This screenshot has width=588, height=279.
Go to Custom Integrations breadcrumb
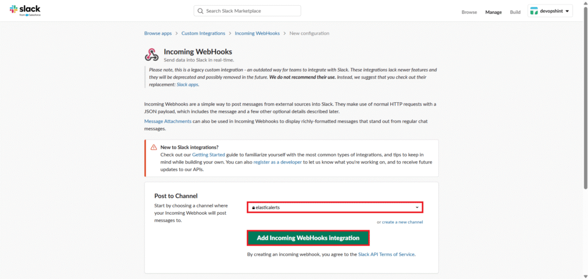point(203,33)
